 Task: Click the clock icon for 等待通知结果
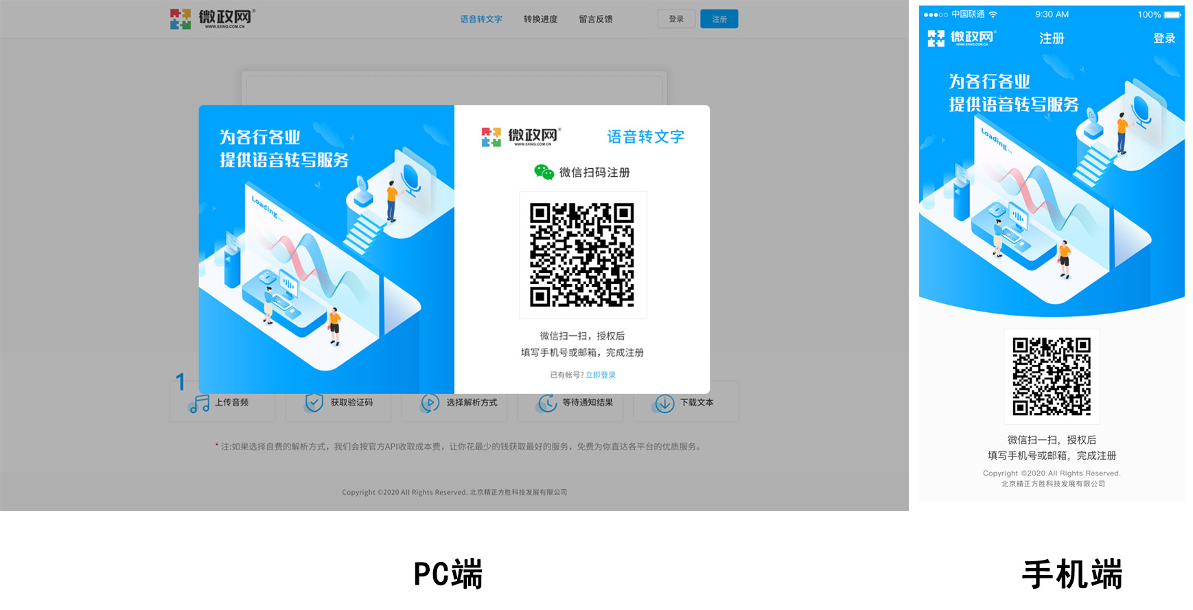tap(546, 403)
